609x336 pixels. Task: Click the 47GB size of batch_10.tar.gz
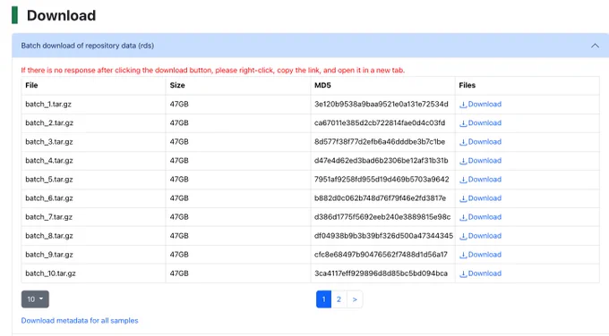point(179,273)
